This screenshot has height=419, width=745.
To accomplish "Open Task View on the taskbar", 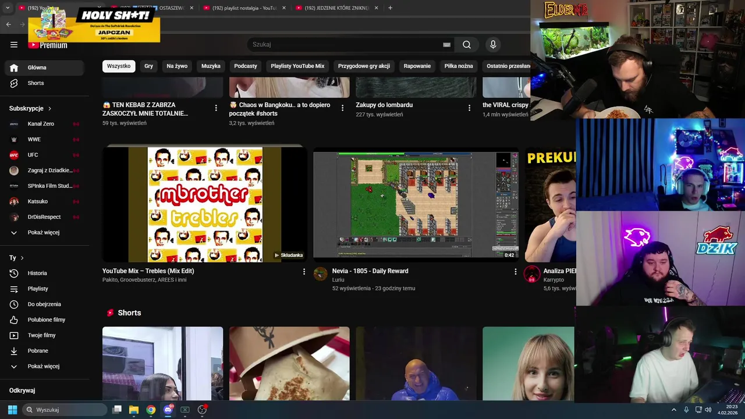I will 117,410.
